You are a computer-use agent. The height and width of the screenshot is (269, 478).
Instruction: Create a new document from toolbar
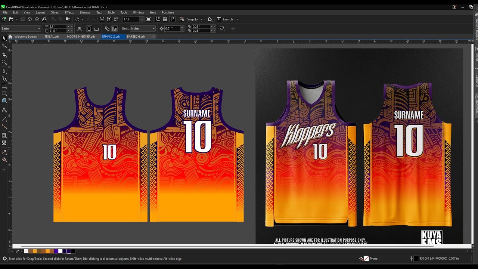click(4, 19)
